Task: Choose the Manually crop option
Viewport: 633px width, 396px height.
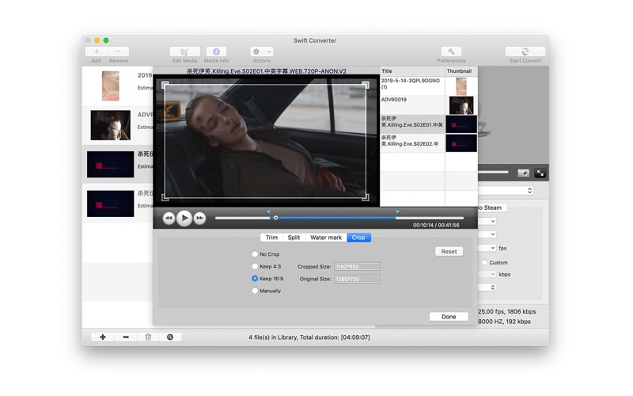Action: click(x=255, y=291)
